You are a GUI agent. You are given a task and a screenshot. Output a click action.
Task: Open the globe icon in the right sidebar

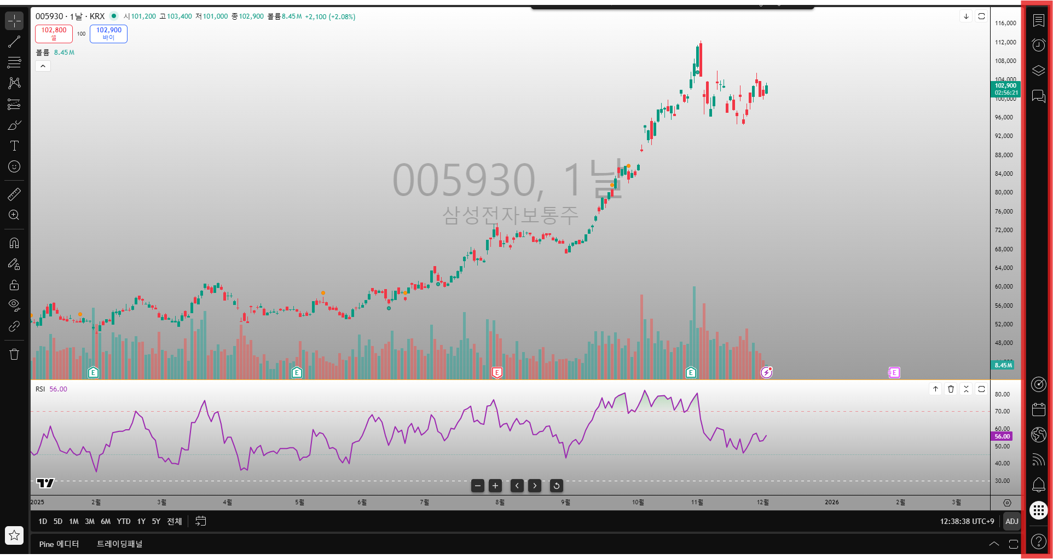click(x=1038, y=435)
